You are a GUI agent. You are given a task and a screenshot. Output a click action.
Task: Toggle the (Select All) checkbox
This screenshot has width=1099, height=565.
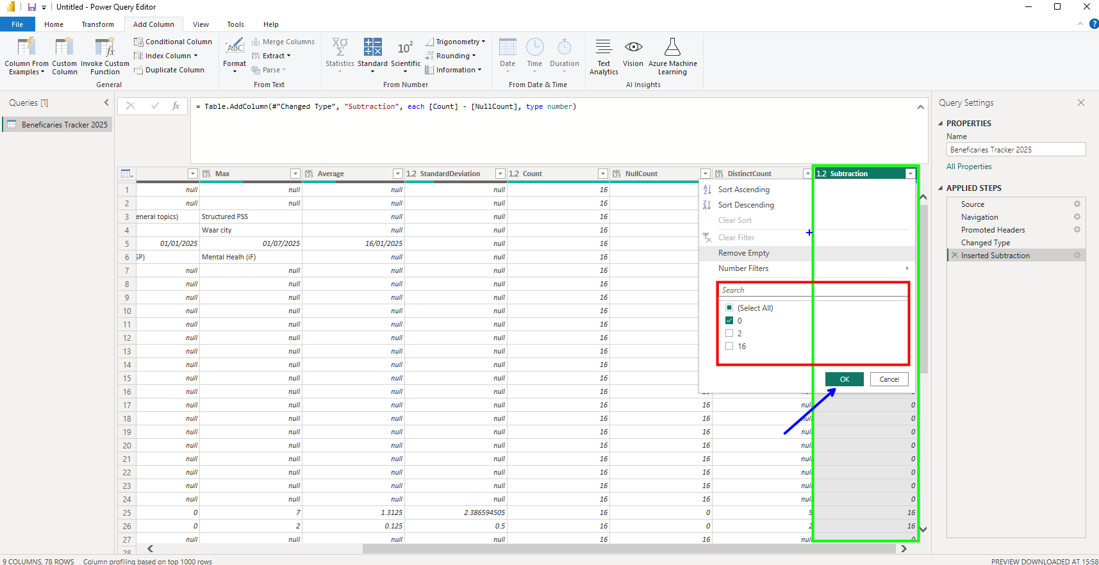point(729,308)
